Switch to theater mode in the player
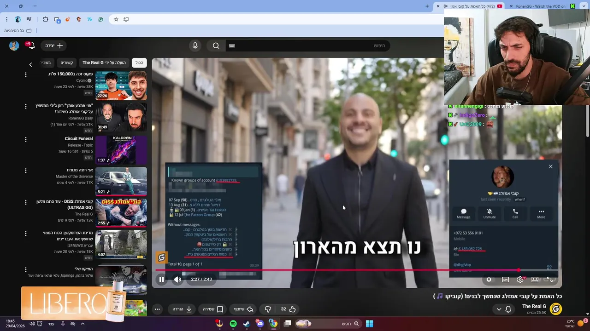 click(535, 280)
